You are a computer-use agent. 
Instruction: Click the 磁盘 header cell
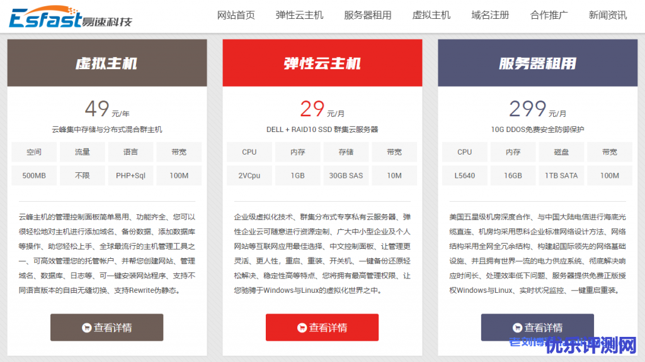click(561, 152)
